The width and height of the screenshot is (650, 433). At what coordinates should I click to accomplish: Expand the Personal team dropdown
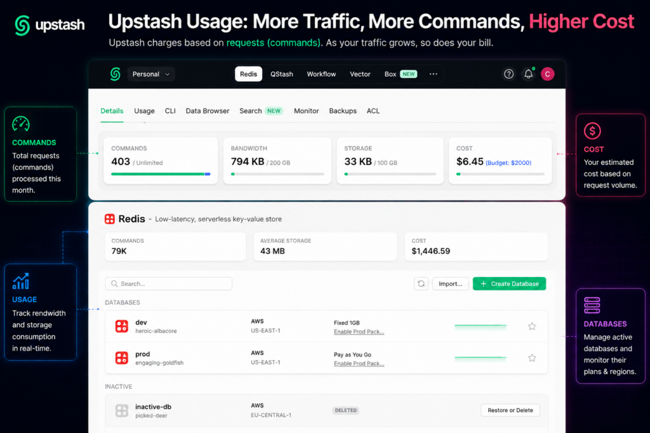coord(151,74)
